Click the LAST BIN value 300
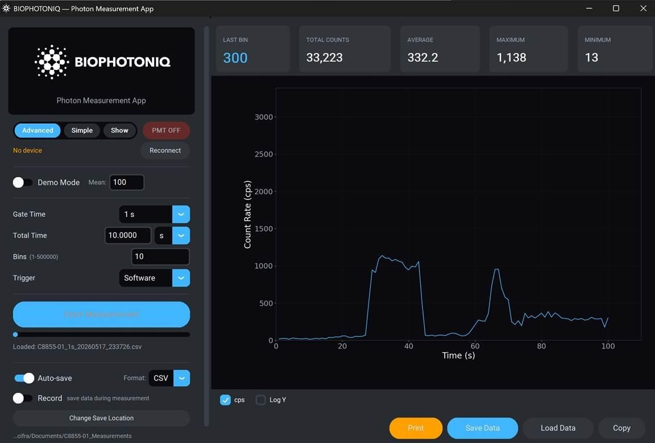Viewport: 655px width, 443px height. point(235,57)
